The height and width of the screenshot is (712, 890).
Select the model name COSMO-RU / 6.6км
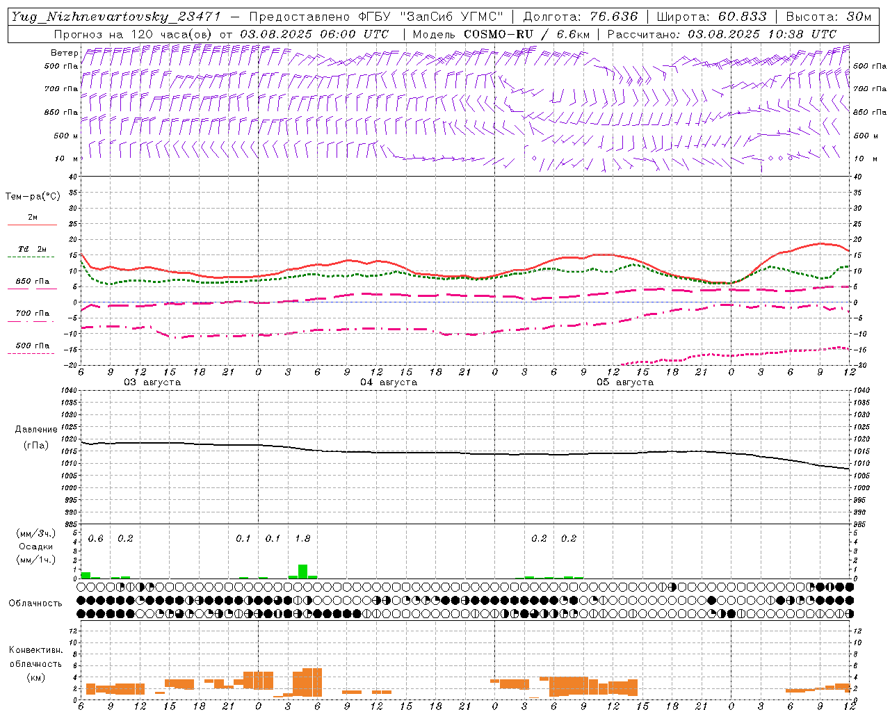(x=526, y=34)
